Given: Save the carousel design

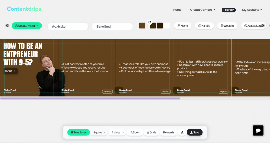Looking at the screenshot, I should coord(195,132).
